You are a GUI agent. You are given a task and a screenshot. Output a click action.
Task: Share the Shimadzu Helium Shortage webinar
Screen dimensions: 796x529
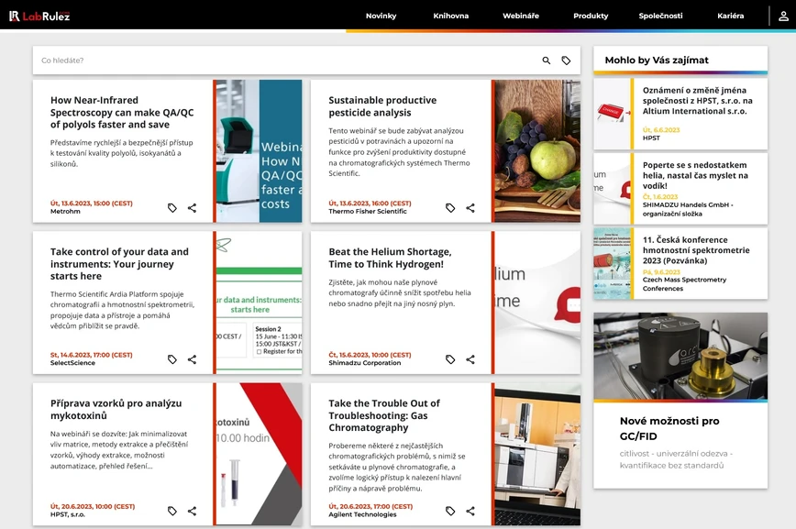[470, 358]
